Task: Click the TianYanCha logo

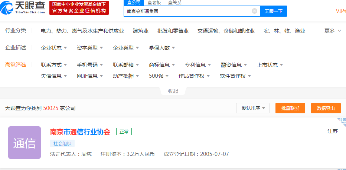Action: [x=23, y=7]
